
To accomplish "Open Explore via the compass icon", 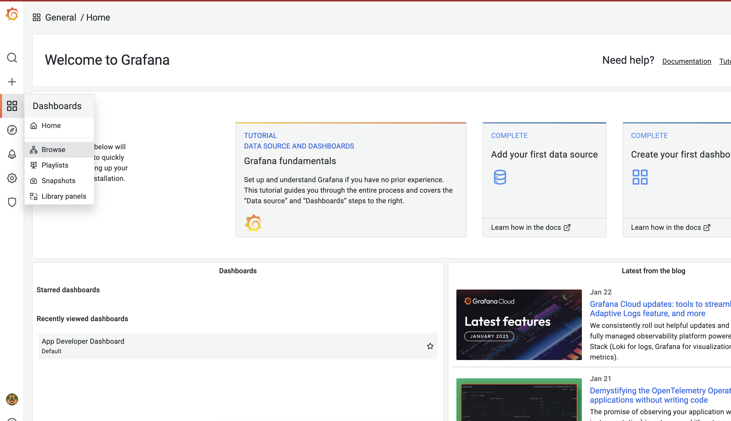I will (12, 130).
